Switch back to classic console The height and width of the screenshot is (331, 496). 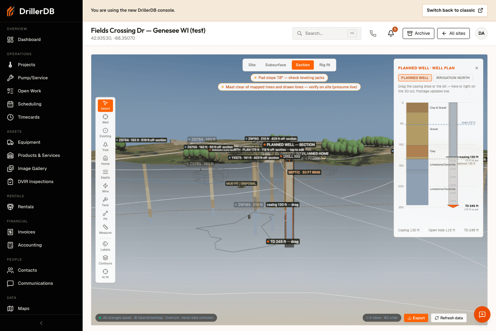click(455, 10)
